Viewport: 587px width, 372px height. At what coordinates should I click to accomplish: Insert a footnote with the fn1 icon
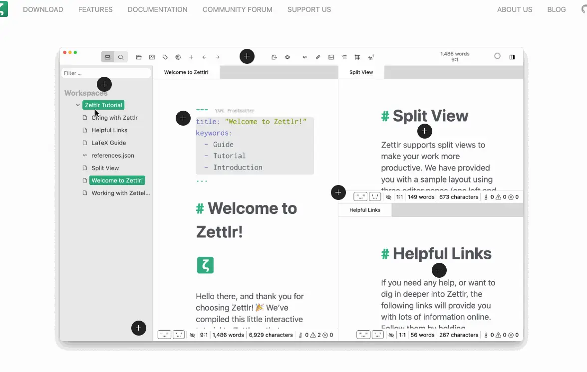point(371,57)
